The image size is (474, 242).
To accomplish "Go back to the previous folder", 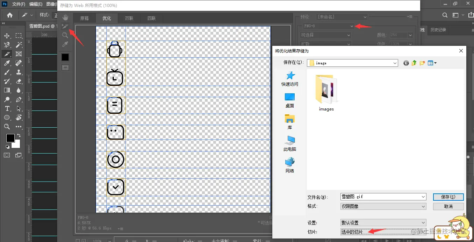I will 406,63.
